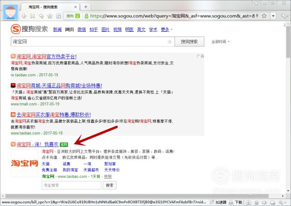291x206 pixels.
Task: Close the 淘宝网 - 搜狗搜索 tab
Action: coord(75,7)
